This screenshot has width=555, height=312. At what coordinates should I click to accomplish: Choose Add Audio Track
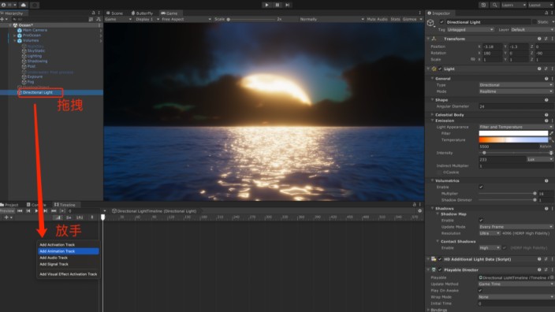coord(69,258)
